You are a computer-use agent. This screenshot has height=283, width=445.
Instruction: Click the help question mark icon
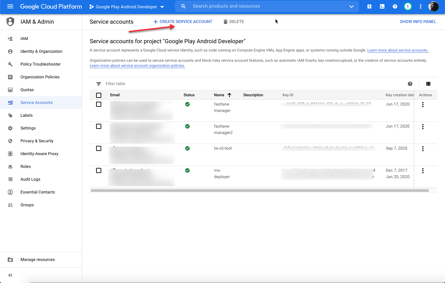coord(395,6)
